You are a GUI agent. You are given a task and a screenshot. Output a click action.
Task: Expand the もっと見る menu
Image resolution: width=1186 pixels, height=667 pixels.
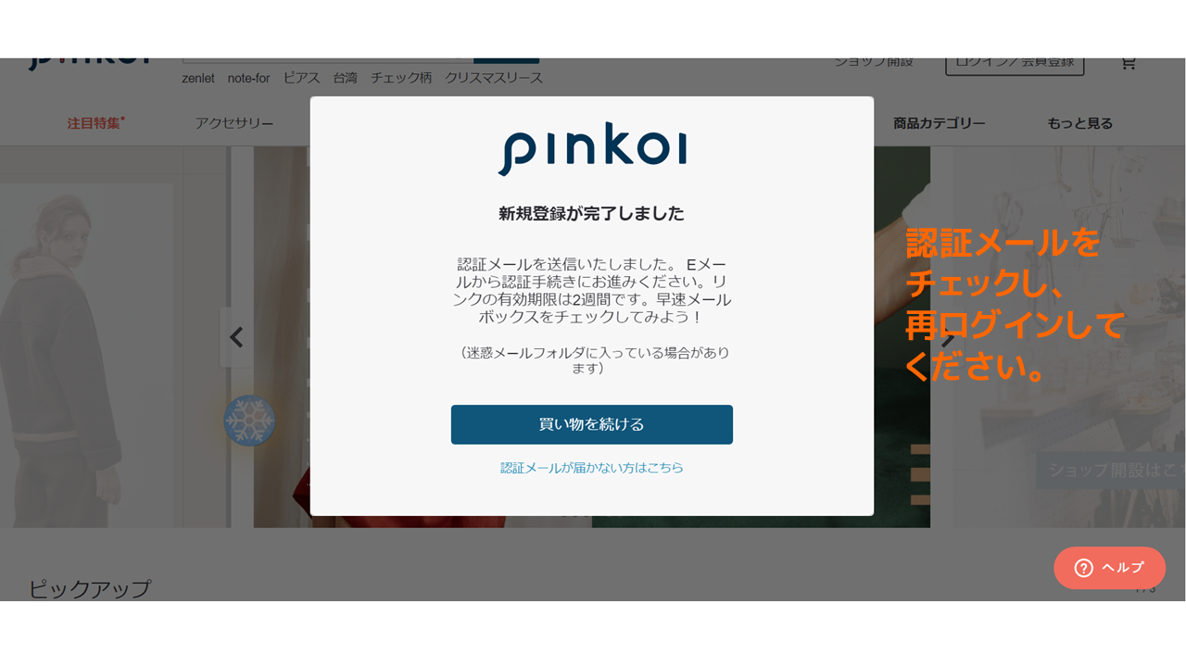(1080, 123)
